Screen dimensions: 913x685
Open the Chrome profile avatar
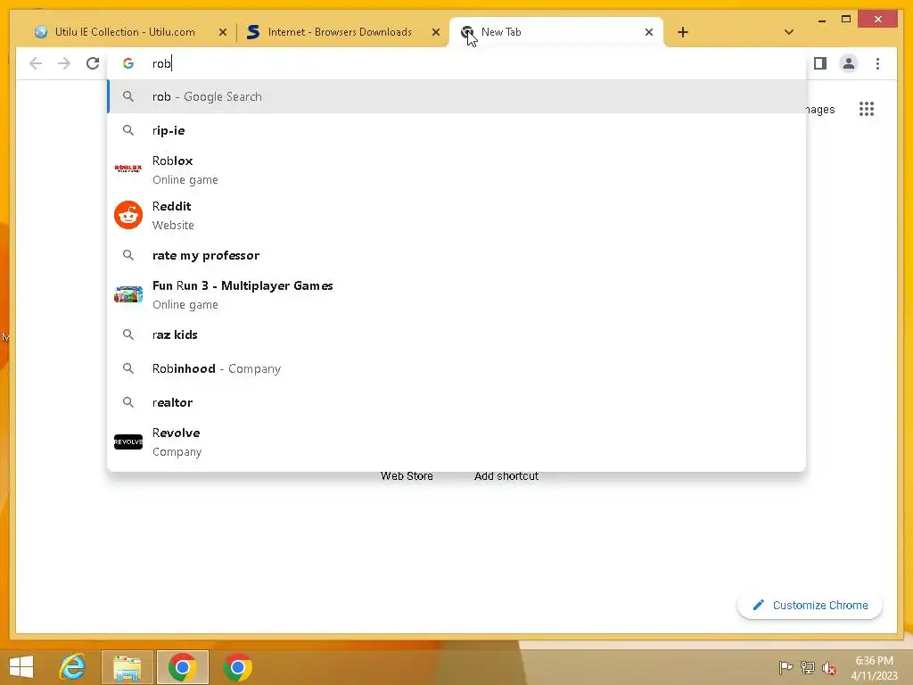coord(849,63)
